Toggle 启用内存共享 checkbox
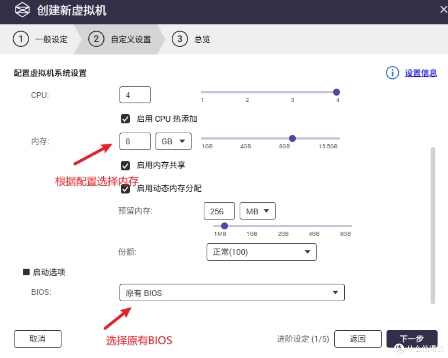The width and height of the screenshot is (448, 358). pos(125,165)
